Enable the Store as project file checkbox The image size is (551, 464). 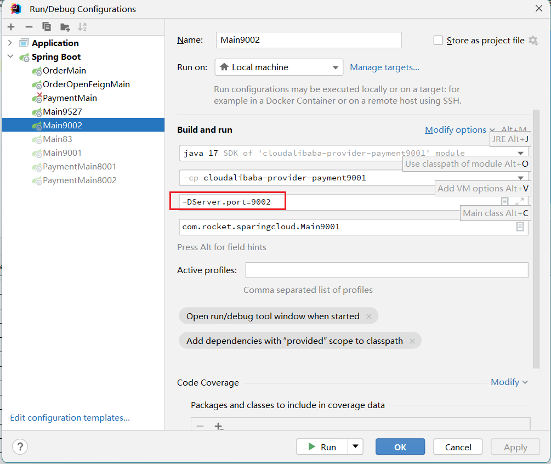[x=438, y=41]
